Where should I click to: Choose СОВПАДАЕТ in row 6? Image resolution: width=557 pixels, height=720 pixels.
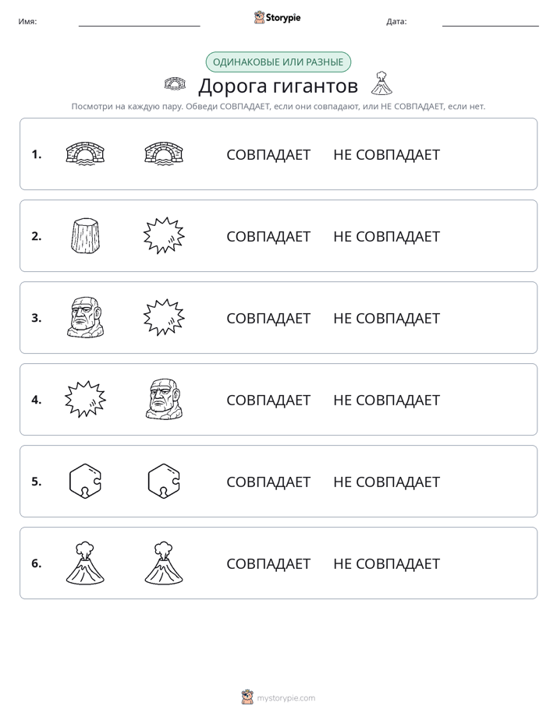click(268, 563)
